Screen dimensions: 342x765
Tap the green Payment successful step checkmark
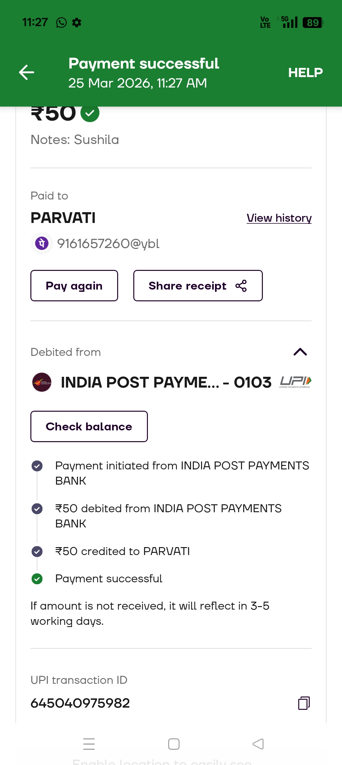coord(37,579)
